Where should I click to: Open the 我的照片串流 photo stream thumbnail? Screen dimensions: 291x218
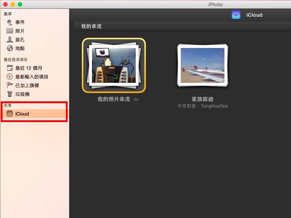click(x=114, y=65)
